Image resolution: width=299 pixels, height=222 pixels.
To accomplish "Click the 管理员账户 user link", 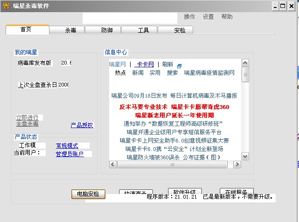I will tap(70, 154).
